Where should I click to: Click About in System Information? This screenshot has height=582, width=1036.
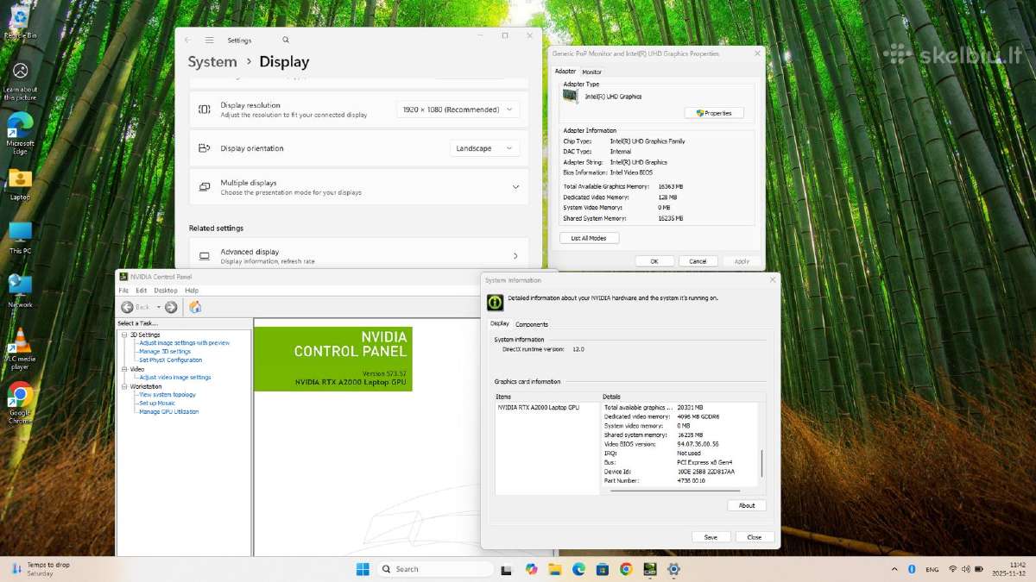[x=747, y=505]
